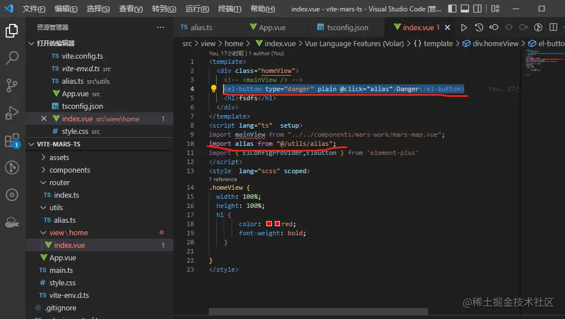Screen dimensions: 565x319
Task: Open file timeline history icon
Action: coord(479,27)
